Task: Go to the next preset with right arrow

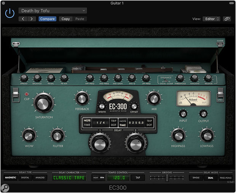Action: point(31,19)
